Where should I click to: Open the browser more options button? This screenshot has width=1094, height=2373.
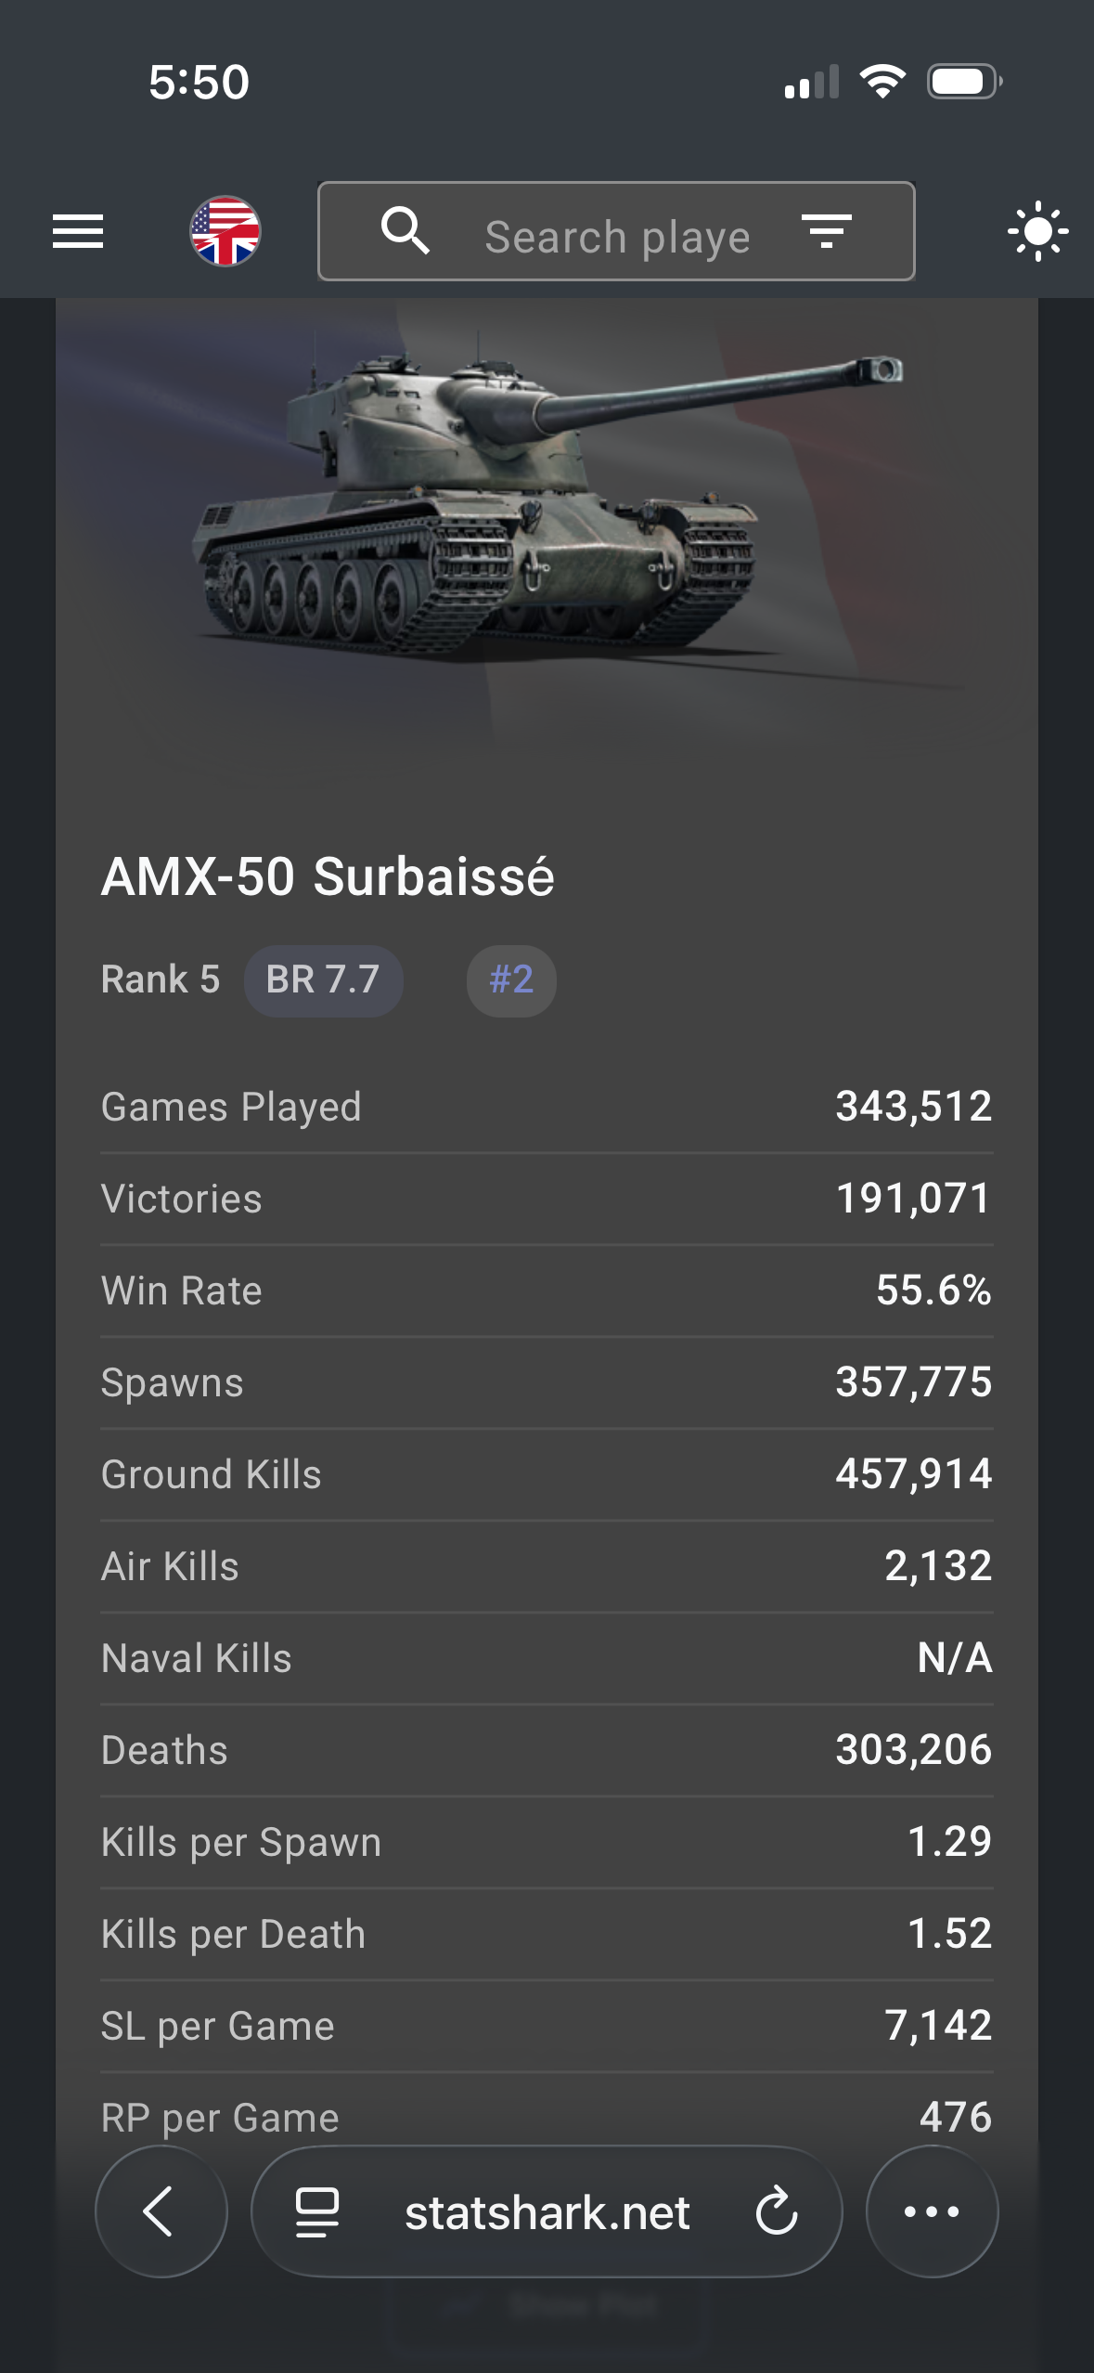(932, 2211)
